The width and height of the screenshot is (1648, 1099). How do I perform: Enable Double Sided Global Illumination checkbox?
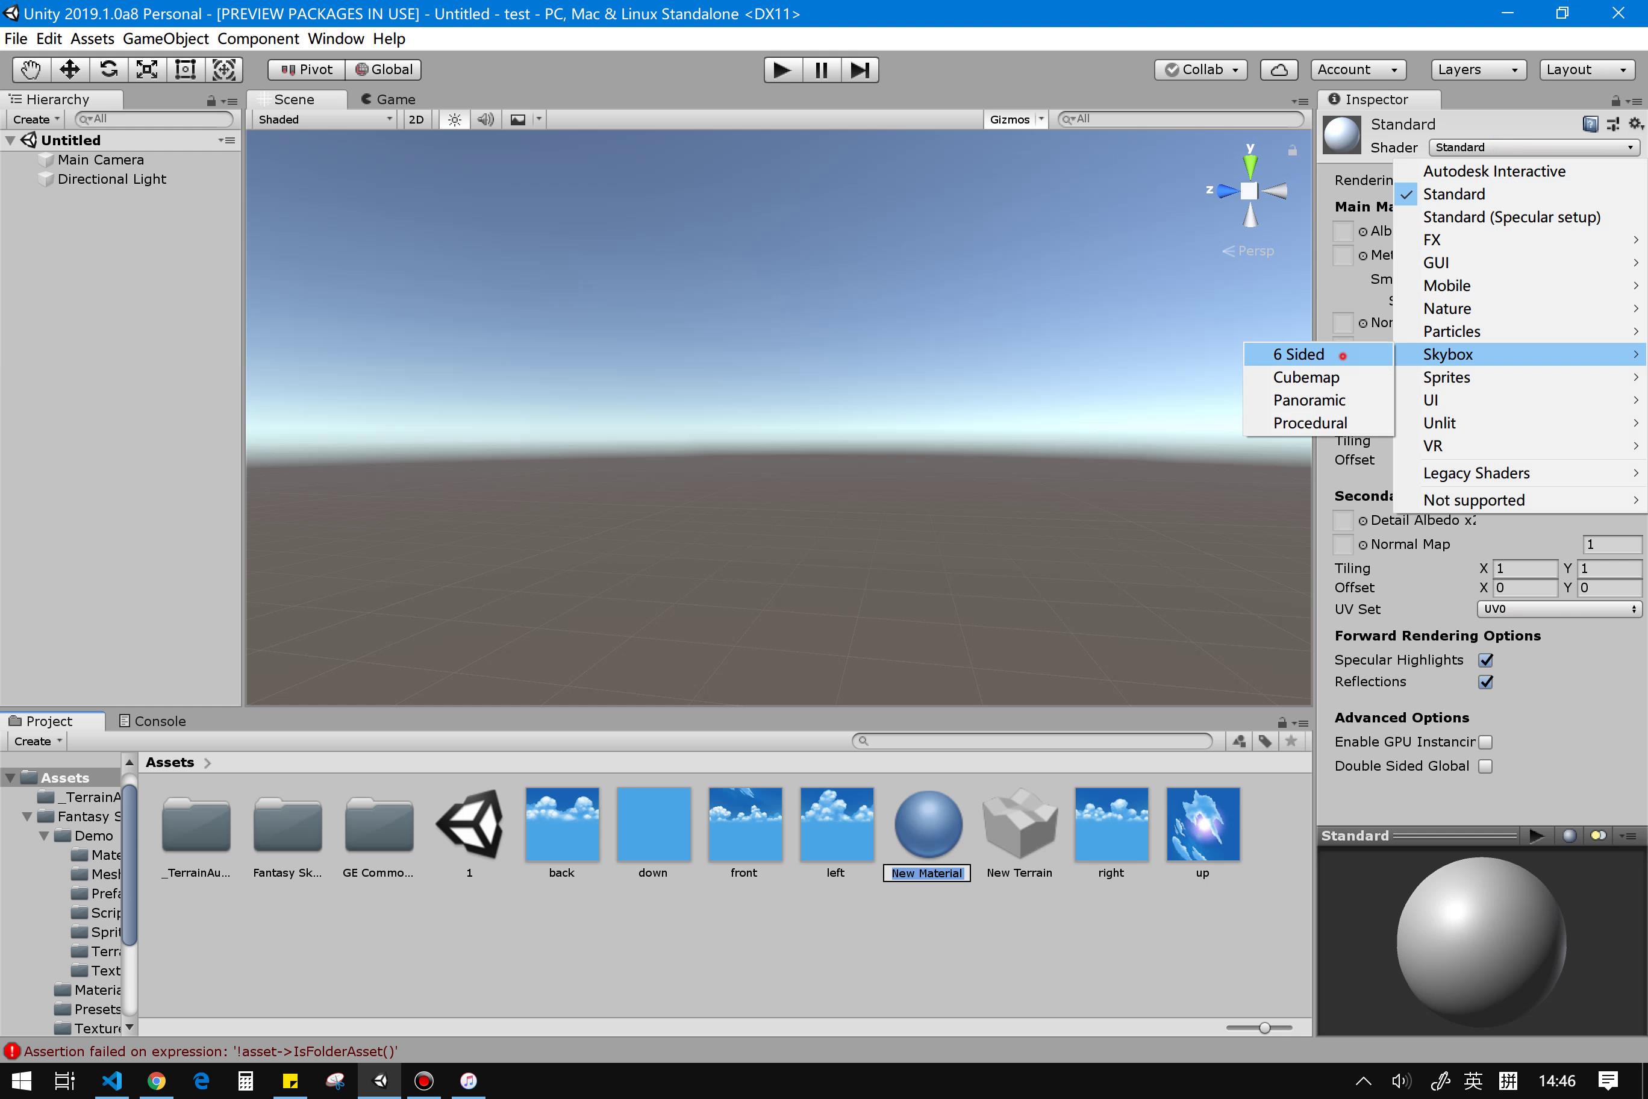pyautogui.click(x=1485, y=766)
